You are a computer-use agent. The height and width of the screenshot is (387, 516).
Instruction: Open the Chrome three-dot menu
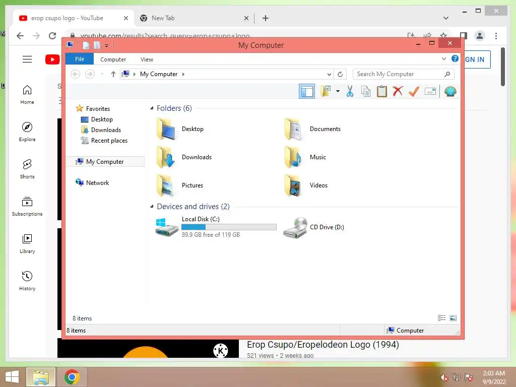coord(496,36)
